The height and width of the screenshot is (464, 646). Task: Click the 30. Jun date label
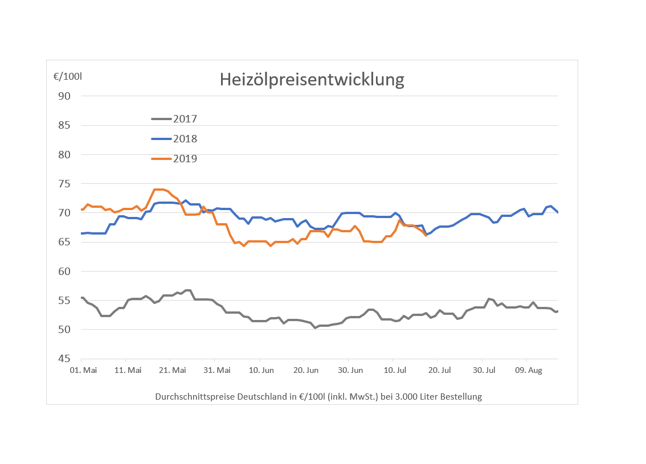coord(350,371)
